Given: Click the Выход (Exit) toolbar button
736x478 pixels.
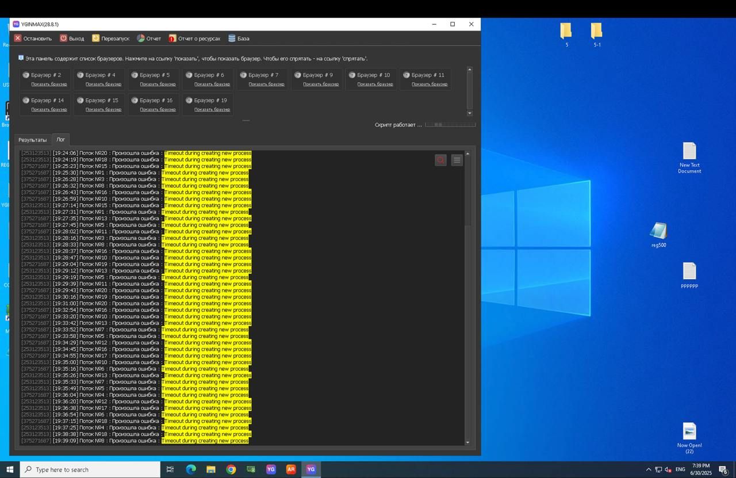Looking at the screenshot, I should [72, 39].
